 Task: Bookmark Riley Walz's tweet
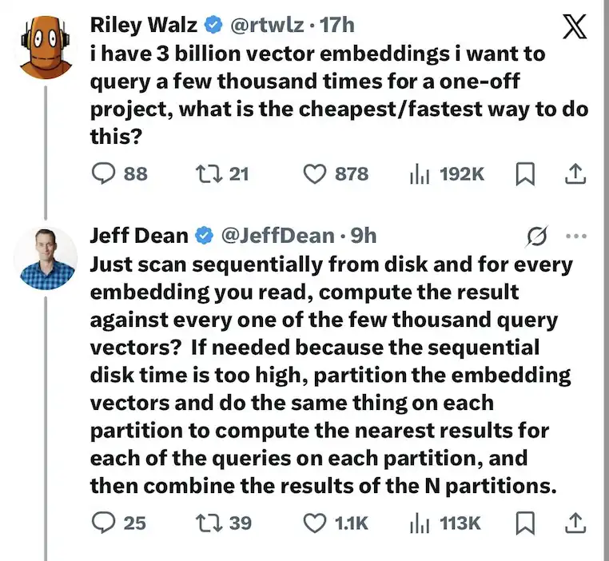pyautogui.click(x=524, y=173)
